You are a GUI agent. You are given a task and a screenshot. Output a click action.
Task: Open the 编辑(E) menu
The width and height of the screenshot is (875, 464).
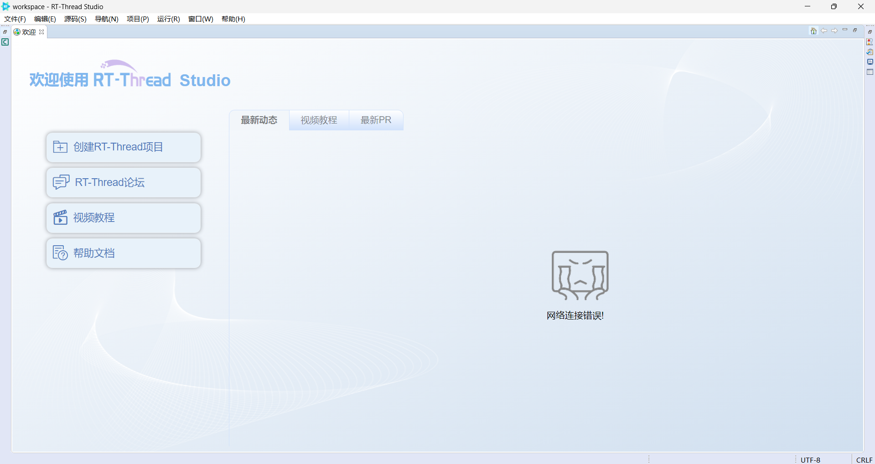pyautogui.click(x=45, y=19)
